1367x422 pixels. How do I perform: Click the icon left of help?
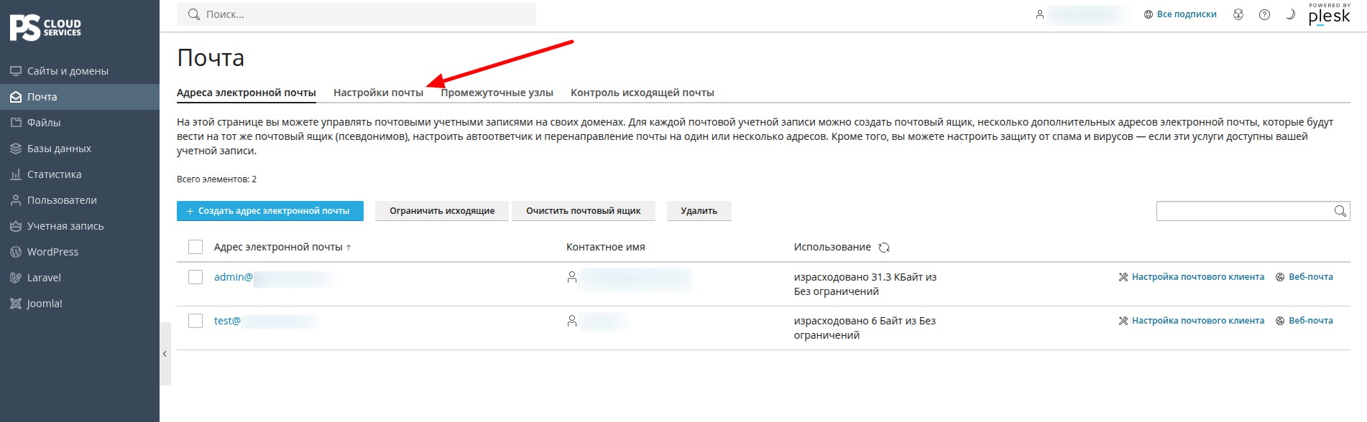(x=1238, y=14)
